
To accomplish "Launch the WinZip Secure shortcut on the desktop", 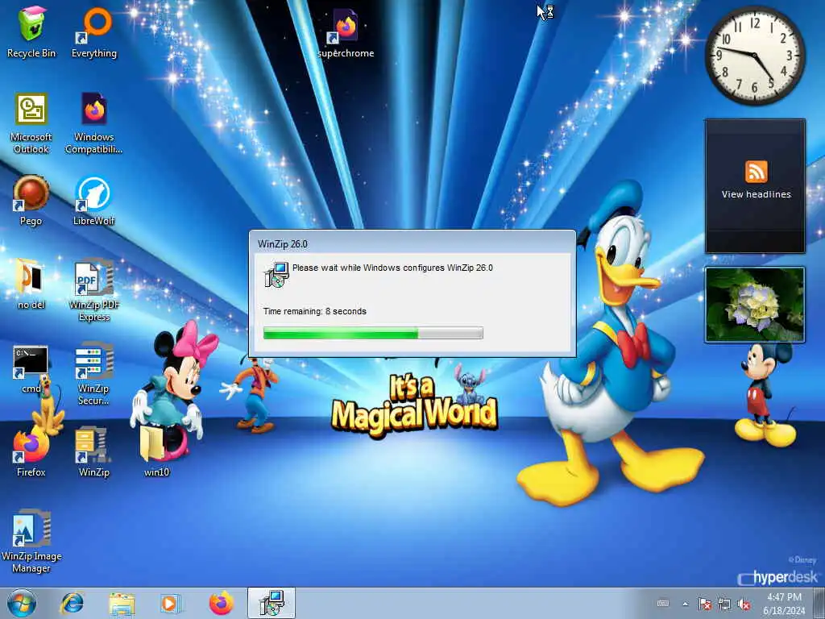I will 94,374.
